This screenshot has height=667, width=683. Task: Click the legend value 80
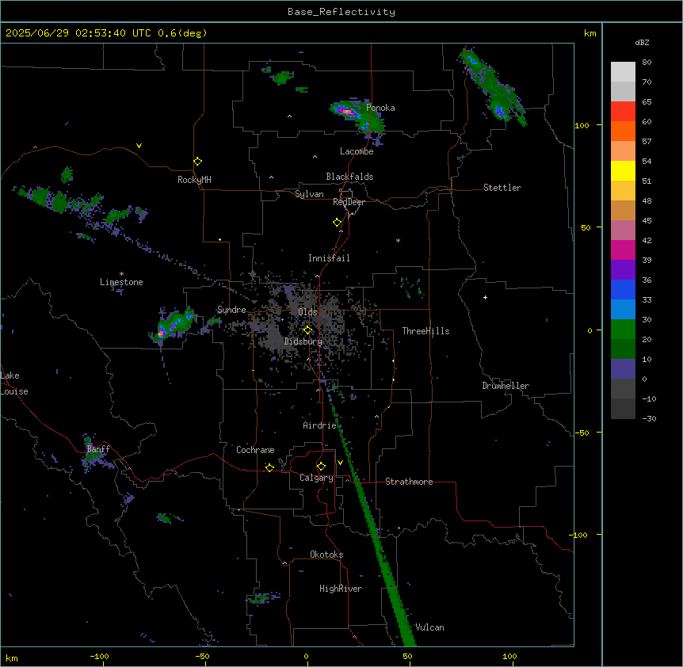tap(647, 63)
